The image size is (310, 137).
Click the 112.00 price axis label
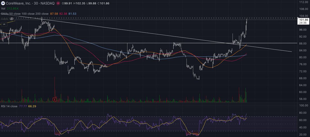point(303,2)
